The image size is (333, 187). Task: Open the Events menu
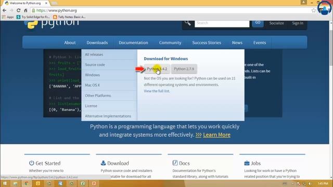[260, 43]
